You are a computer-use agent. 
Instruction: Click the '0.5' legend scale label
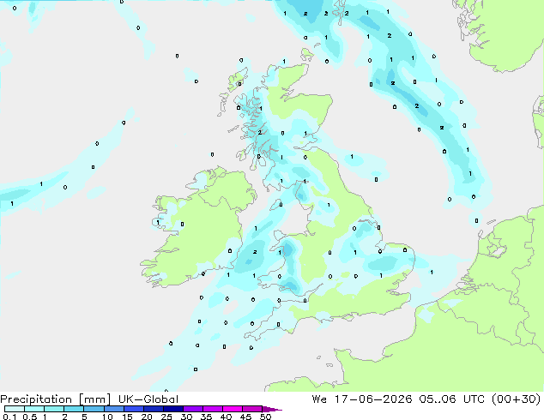[29, 417]
